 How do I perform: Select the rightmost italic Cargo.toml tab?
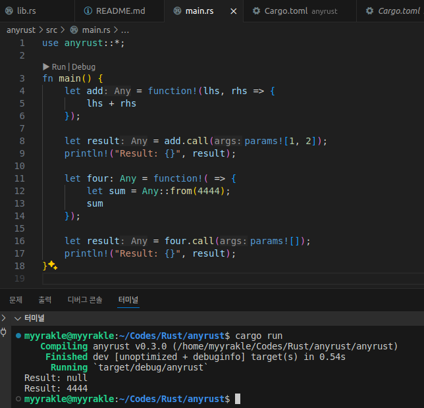(400, 11)
